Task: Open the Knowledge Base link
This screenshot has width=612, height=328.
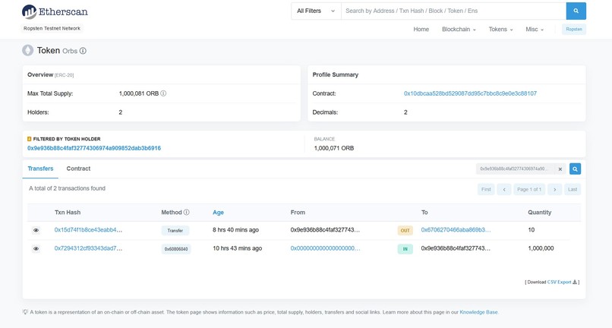Action: coord(478,312)
